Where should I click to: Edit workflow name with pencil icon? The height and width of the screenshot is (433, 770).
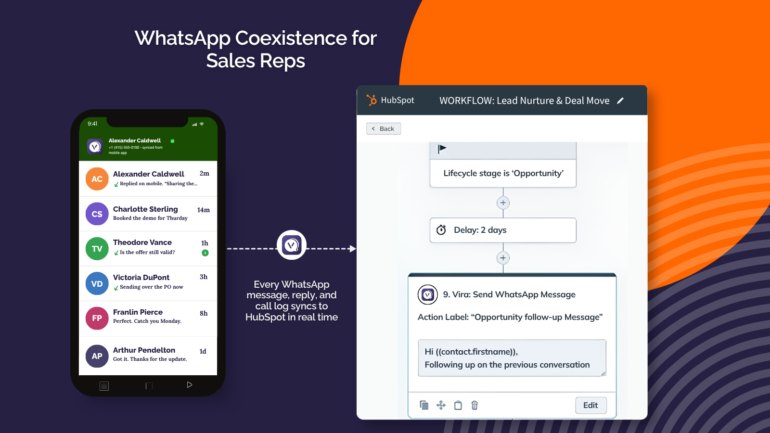point(620,101)
